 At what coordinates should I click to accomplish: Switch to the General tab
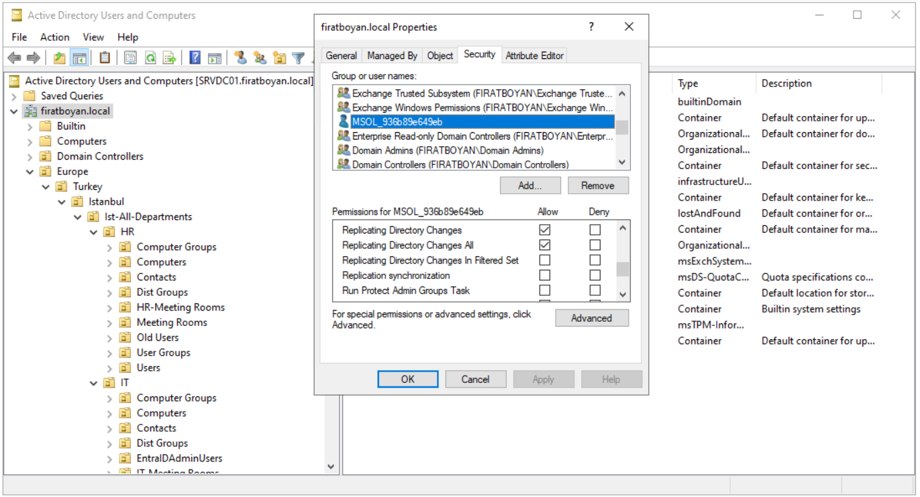click(342, 56)
